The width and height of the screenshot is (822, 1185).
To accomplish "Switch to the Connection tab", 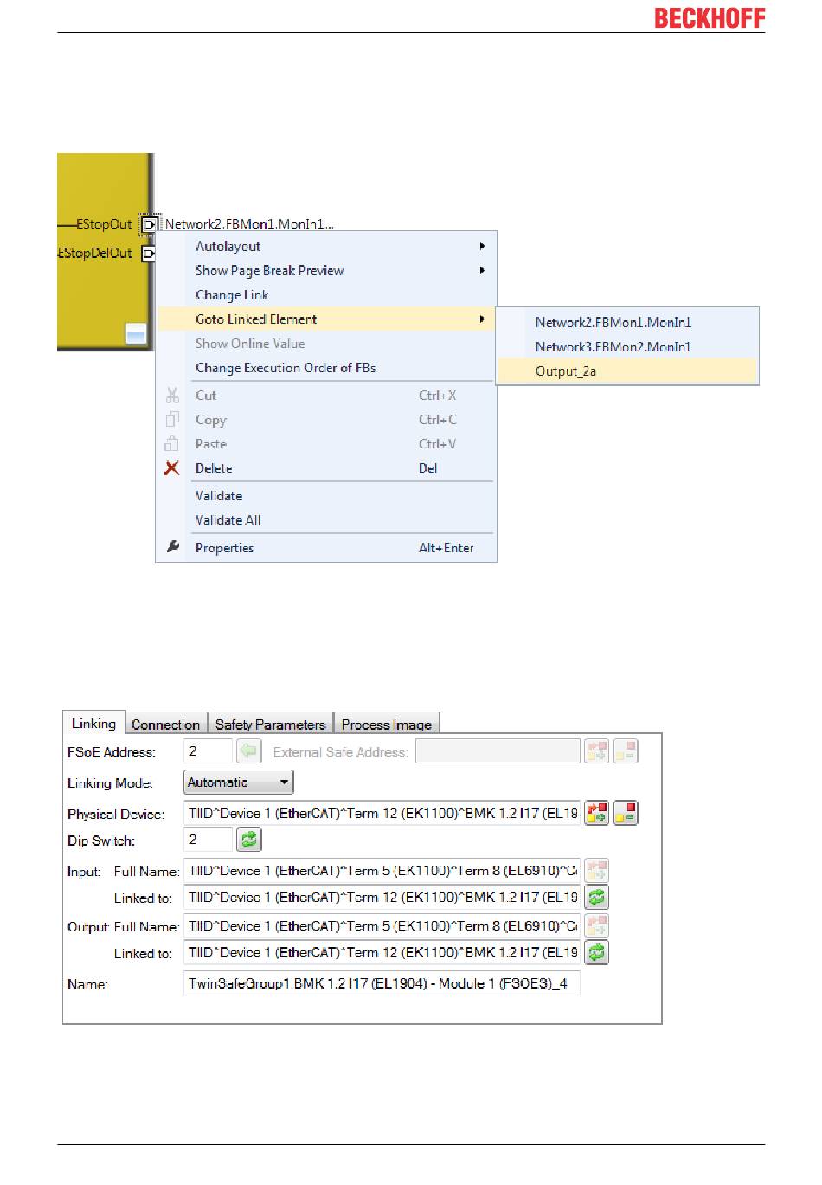I will pyautogui.click(x=165, y=725).
